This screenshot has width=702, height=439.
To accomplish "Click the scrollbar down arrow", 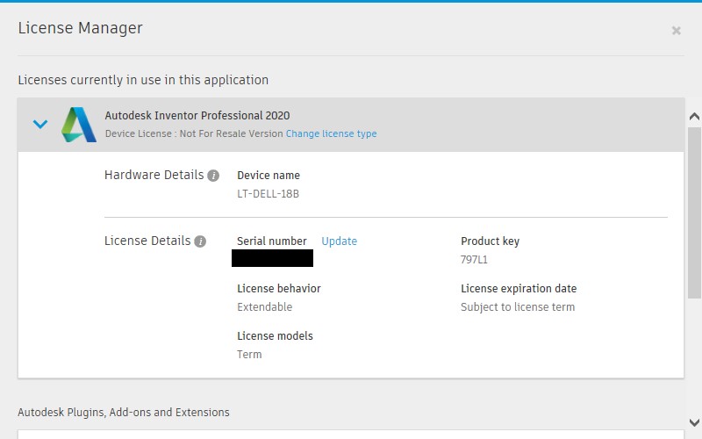I will 694,422.
